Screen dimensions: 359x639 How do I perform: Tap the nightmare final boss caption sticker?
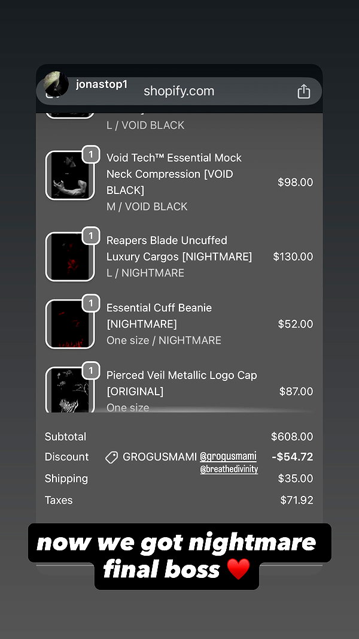pyautogui.click(x=180, y=556)
